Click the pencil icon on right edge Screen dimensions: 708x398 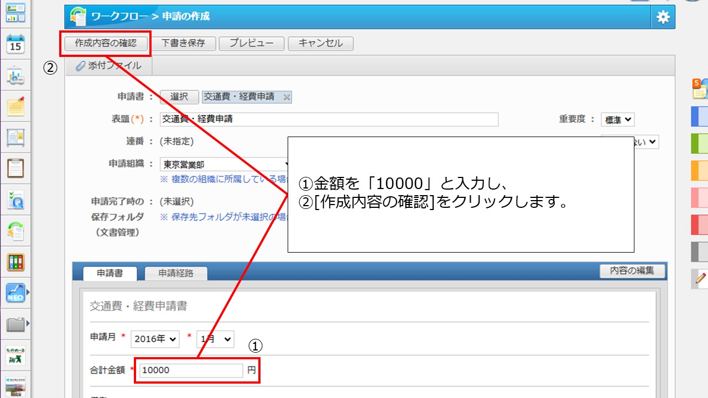coord(700,279)
